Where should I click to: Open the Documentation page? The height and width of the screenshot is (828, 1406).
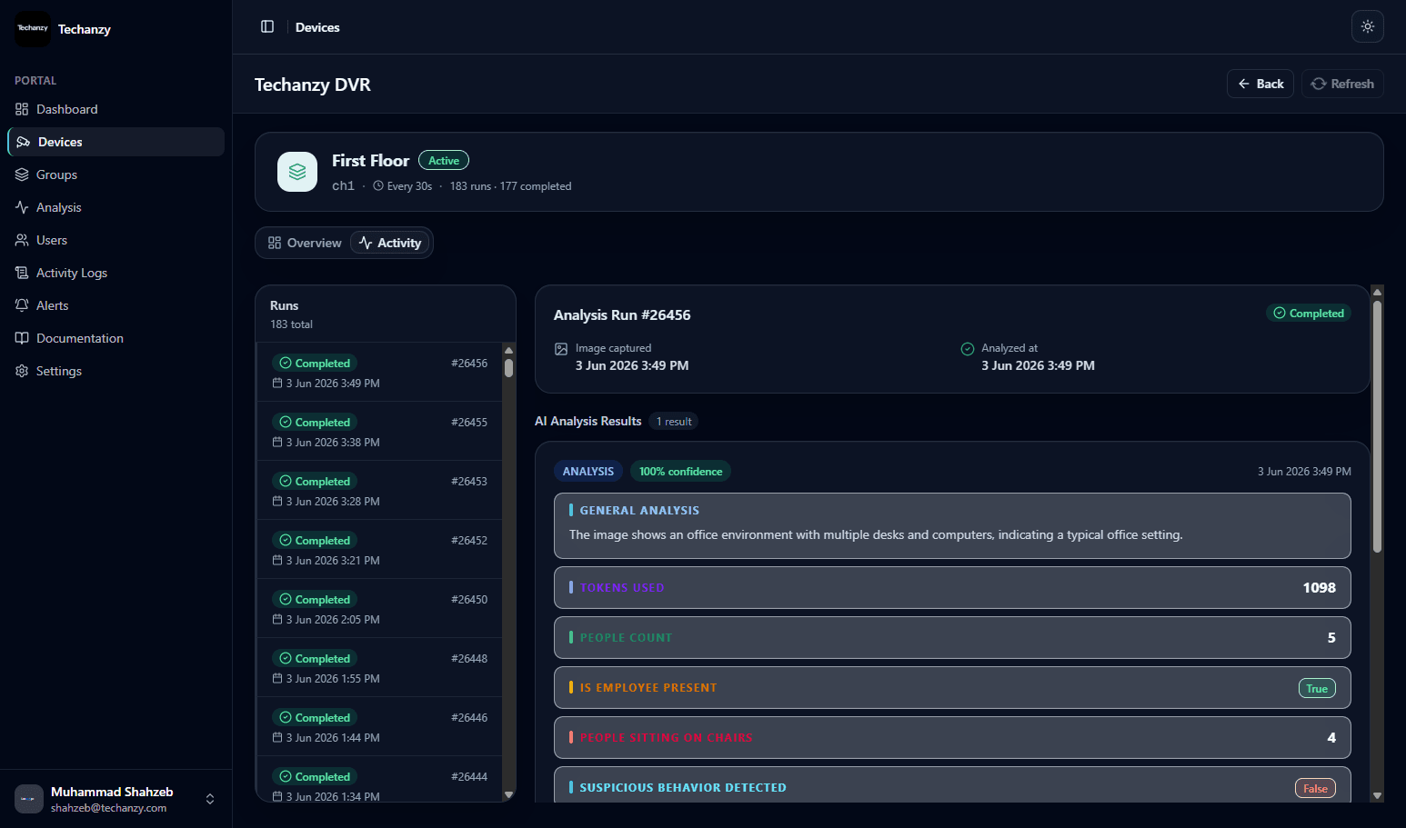pos(116,338)
